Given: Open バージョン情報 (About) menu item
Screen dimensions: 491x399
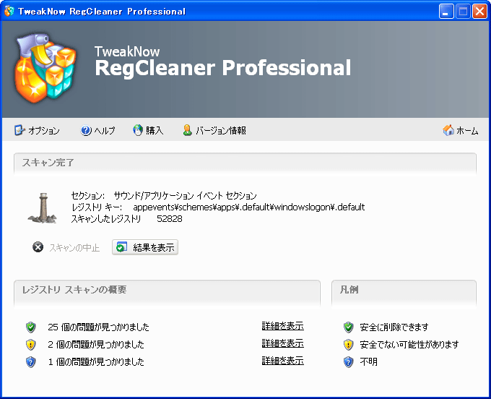Looking at the screenshot, I should coord(214,130).
